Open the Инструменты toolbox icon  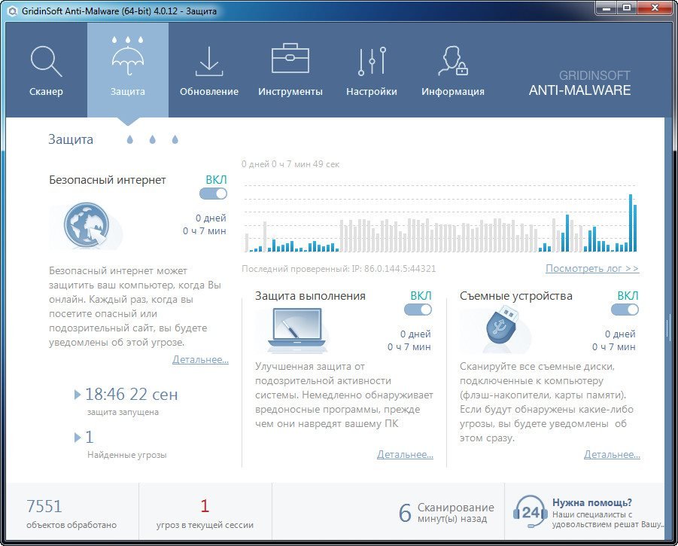point(290,59)
